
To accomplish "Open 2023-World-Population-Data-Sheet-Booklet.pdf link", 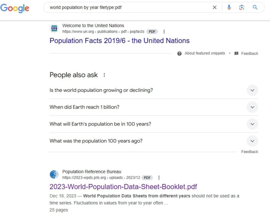I will (123, 187).
